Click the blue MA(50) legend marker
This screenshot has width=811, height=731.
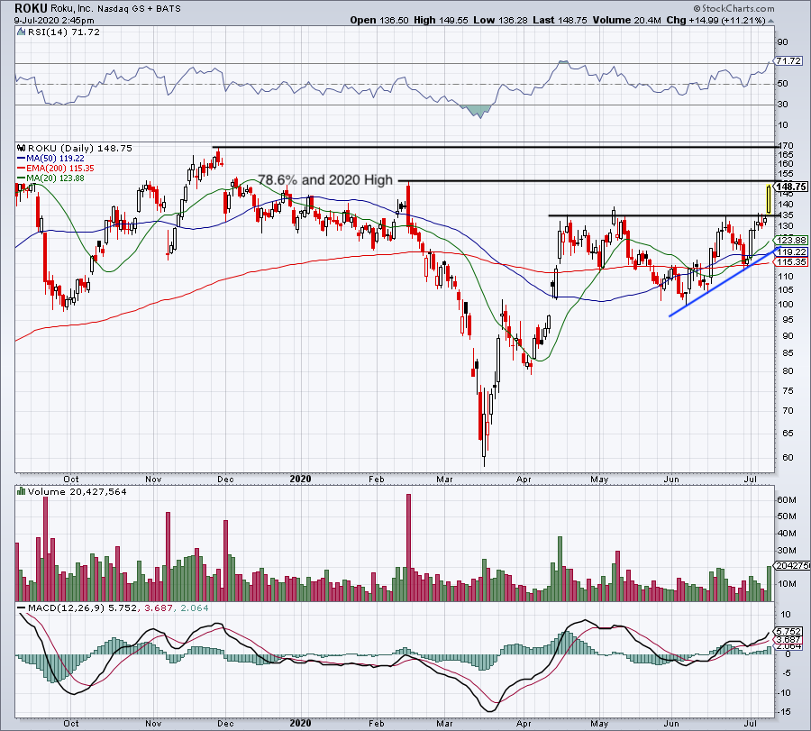point(22,159)
